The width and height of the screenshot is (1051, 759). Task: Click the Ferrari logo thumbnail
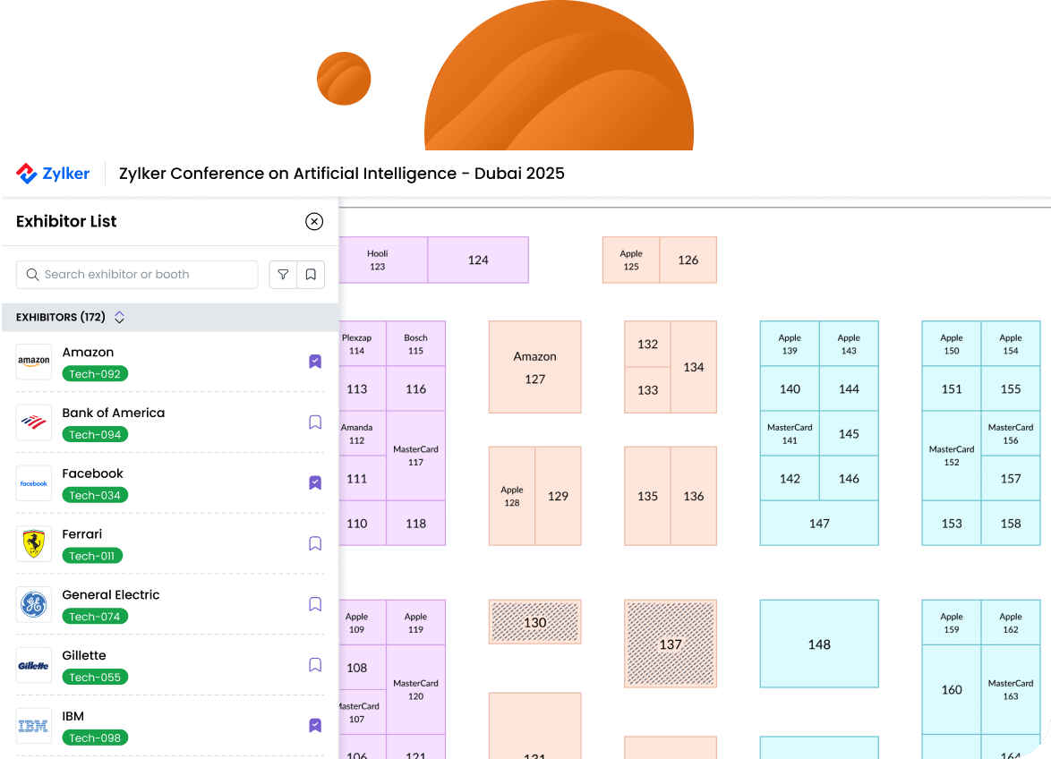(x=33, y=543)
